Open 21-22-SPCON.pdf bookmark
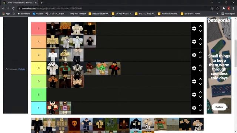 [55, 14]
